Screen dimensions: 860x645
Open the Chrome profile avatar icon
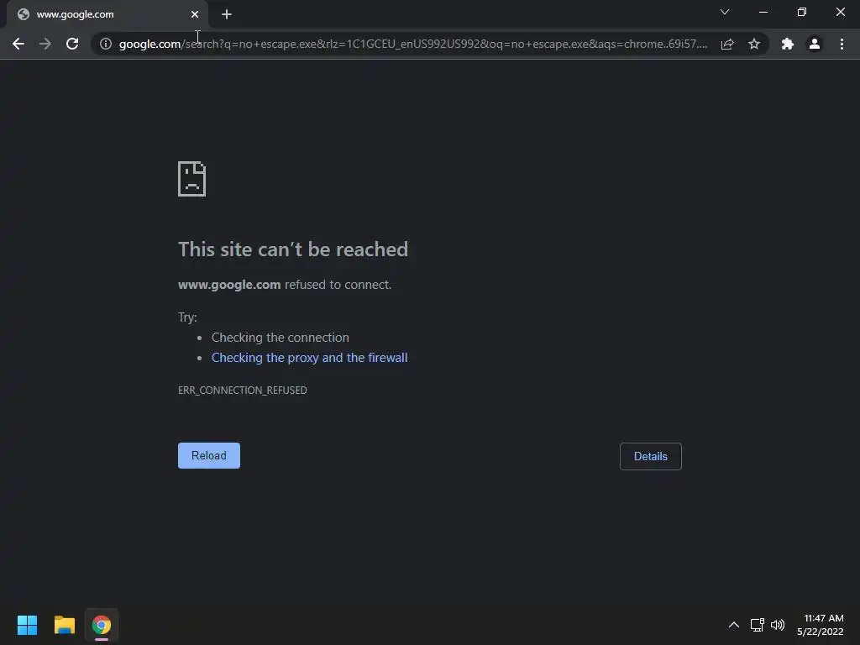pos(815,44)
